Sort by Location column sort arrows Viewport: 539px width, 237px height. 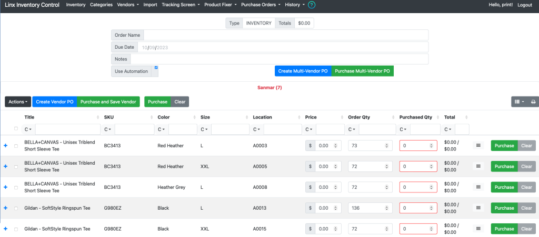click(x=299, y=117)
